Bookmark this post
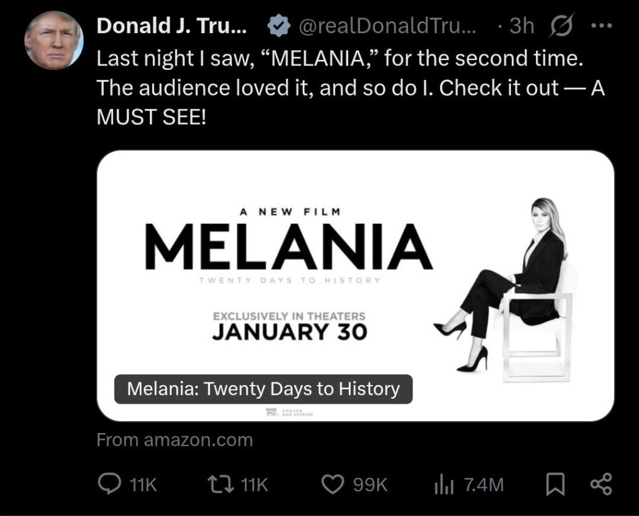 [554, 484]
